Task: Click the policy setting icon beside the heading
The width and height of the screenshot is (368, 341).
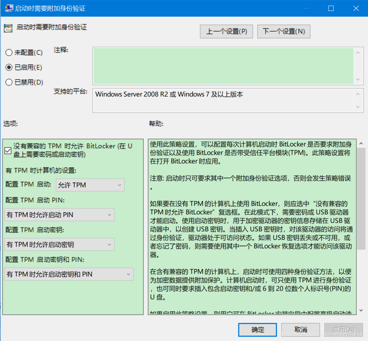Action: [8, 28]
